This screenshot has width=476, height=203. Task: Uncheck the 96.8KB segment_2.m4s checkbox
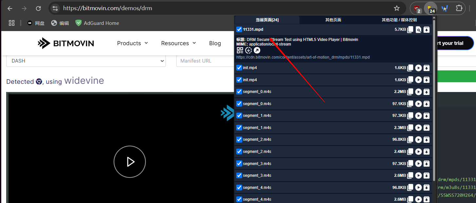(x=239, y=139)
